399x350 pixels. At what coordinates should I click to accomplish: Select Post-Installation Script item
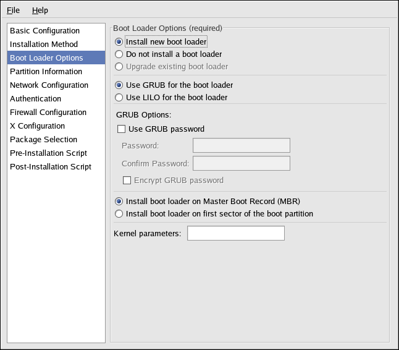(51, 167)
